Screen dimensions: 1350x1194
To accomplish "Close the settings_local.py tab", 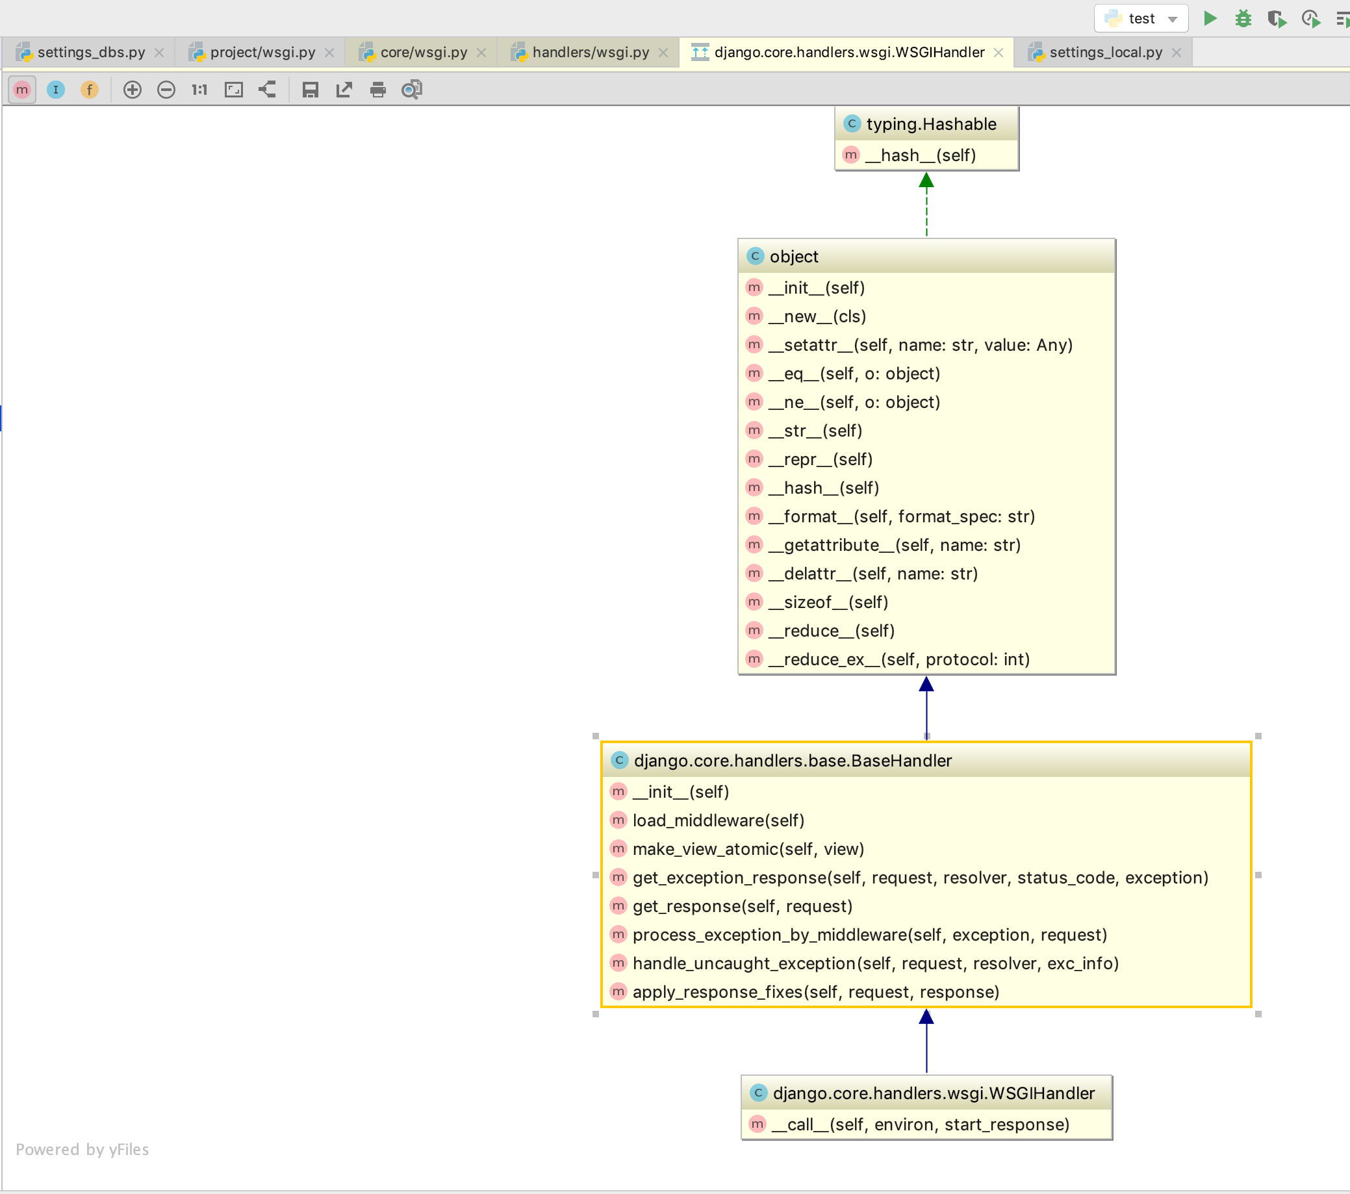I will tap(1177, 53).
